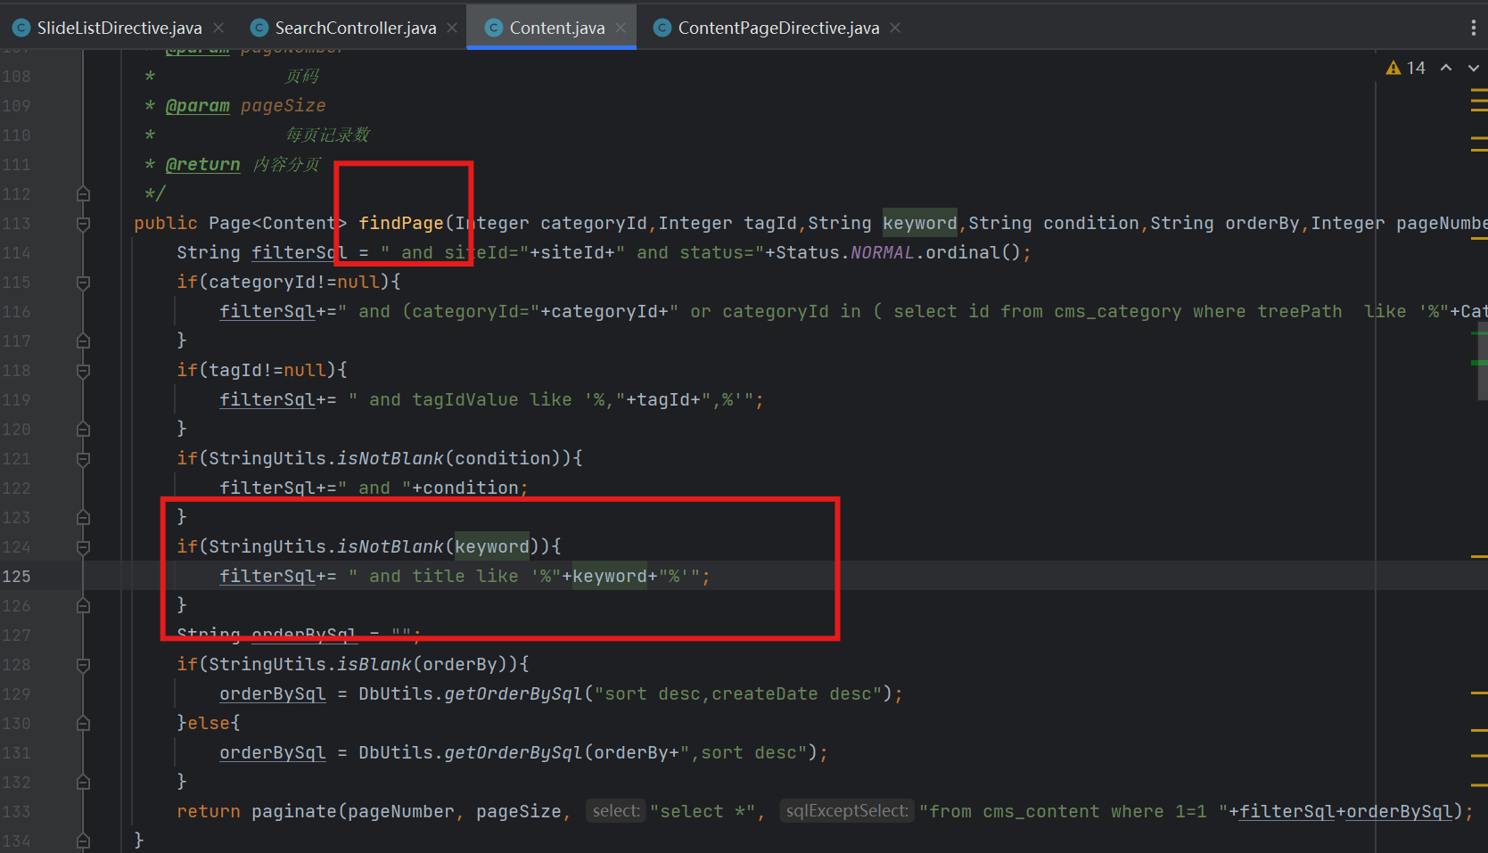The width and height of the screenshot is (1488, 853).
Task: Close the SlideListDirective.java tab
Action: 218,28
